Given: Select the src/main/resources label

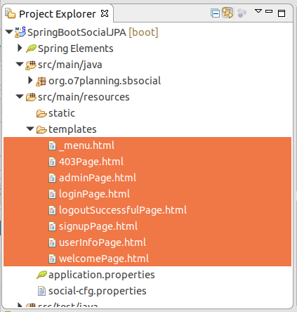Looking at the screenshot, I should (x=84, y=97).
